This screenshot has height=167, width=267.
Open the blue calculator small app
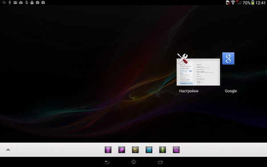(149, 150)
